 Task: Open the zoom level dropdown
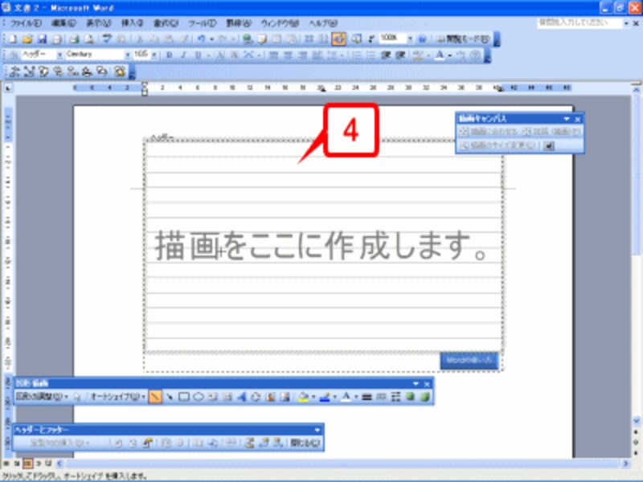[x=411, y=36]
